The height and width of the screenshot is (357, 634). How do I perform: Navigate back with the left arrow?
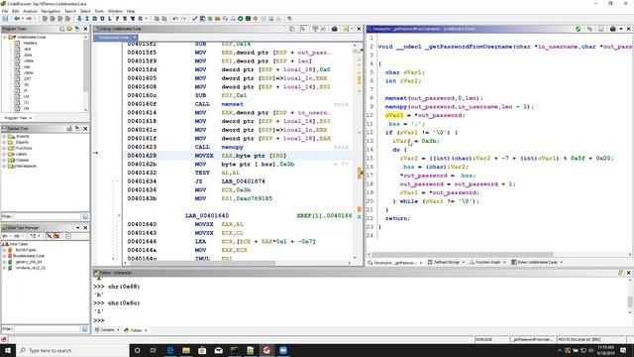pyautogui.click(x=17, y=19)
